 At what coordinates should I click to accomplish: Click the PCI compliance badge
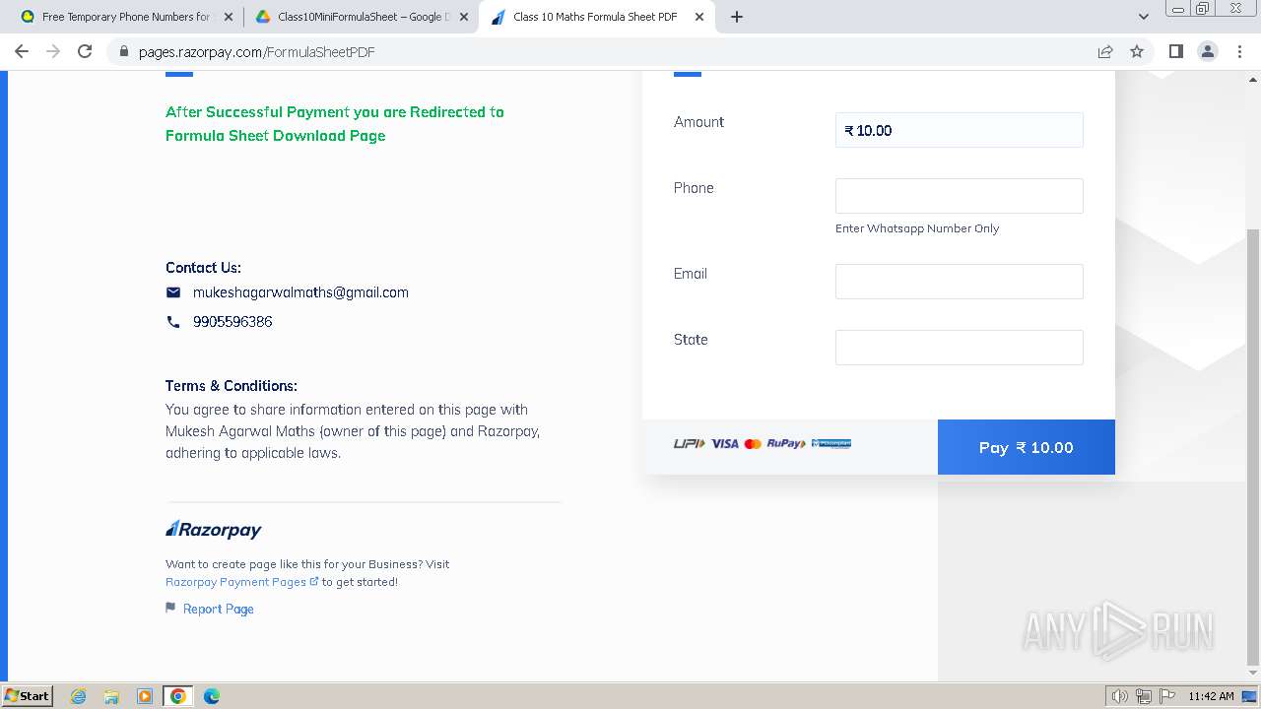(x=831, y=444)
